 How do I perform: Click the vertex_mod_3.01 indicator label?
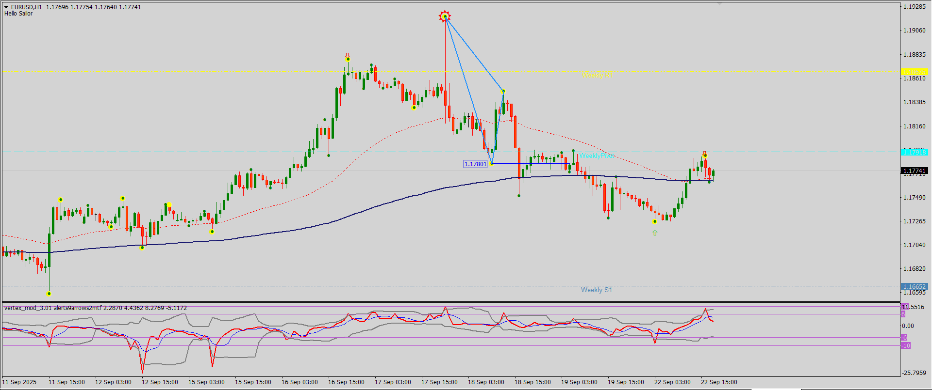[x=28, y=308]
